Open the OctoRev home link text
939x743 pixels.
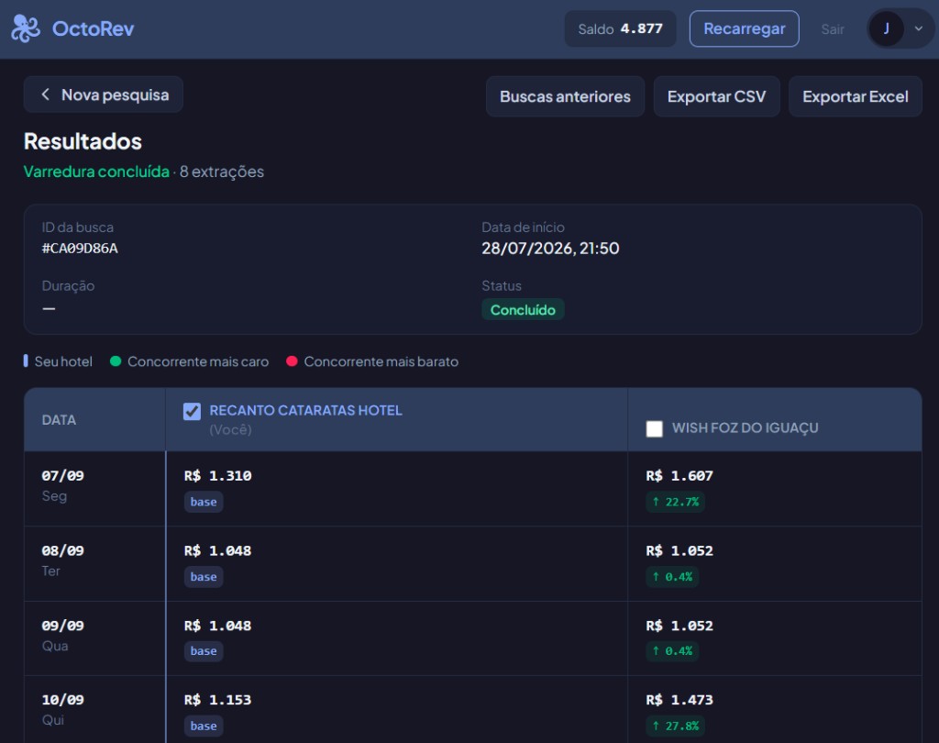point(93,28)
